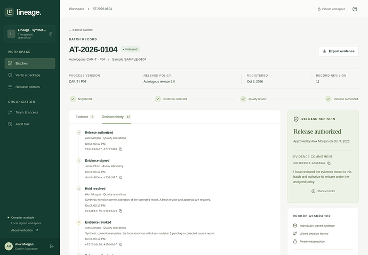Click Individually signed evidence shield icon
The image size is (368, 255).
(x=295, y=226)
